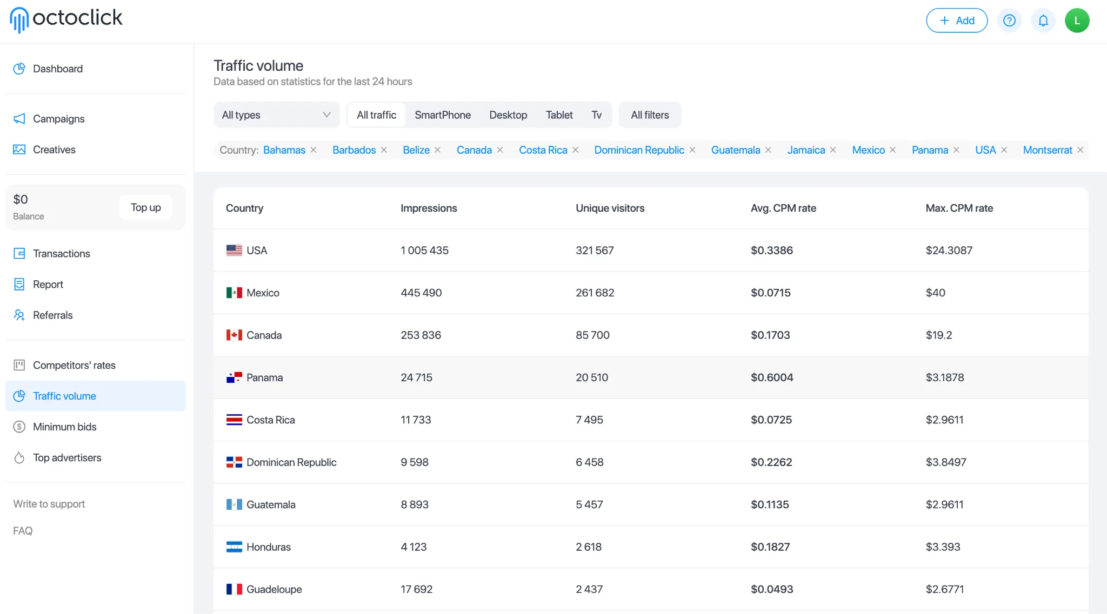Open the help question mark icon
1107x614 pixels.
point(1009,21)
